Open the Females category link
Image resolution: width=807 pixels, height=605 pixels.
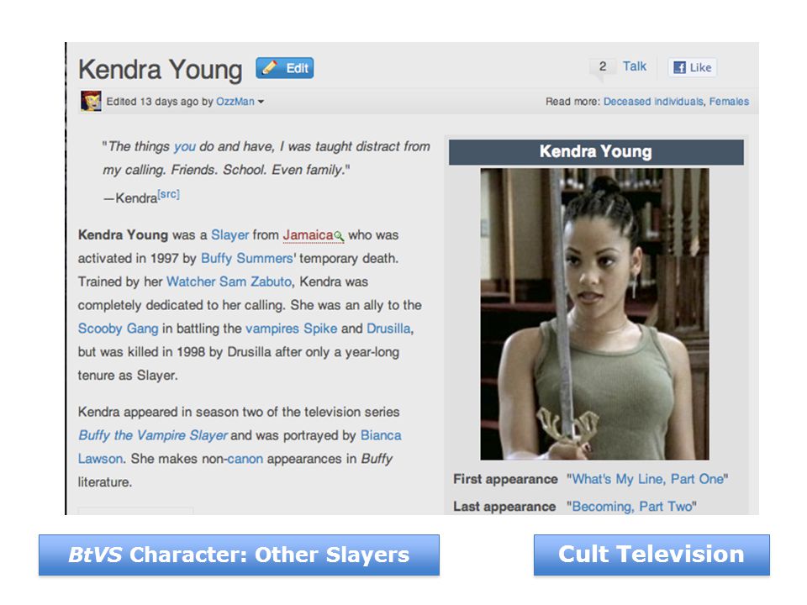(729, 102)
